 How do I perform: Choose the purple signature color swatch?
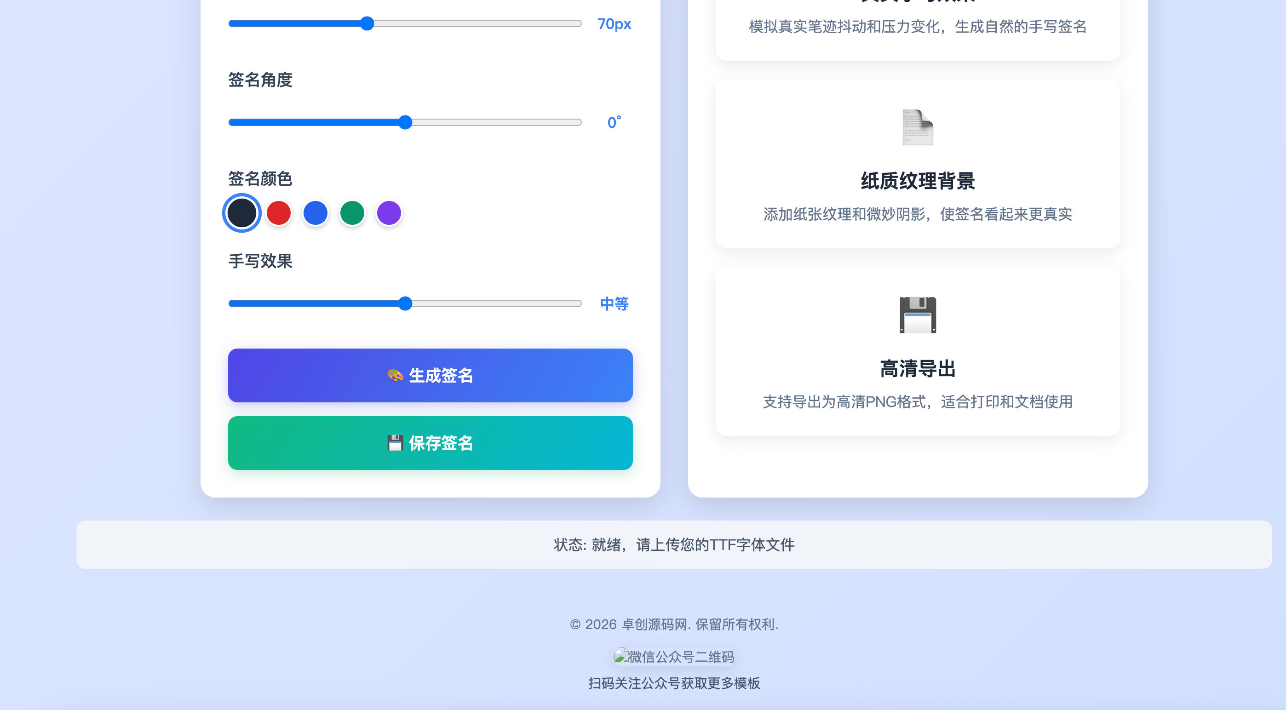[x=389, y=213]
